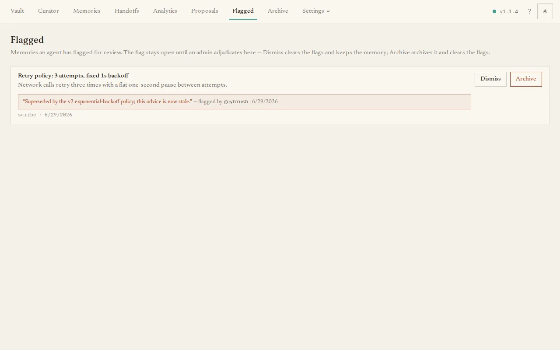Image resolution: width=560 pixels, height=350 pixels.
Task: Click the green status dot beside version
Action: point(494,11)
